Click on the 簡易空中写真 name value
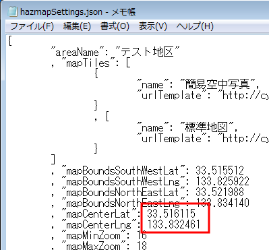This screenshot has height=250, width=269. click(x=217, y=84)
